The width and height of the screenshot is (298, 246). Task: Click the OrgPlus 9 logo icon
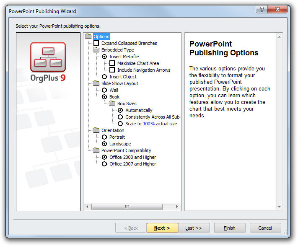click(48, 57)
